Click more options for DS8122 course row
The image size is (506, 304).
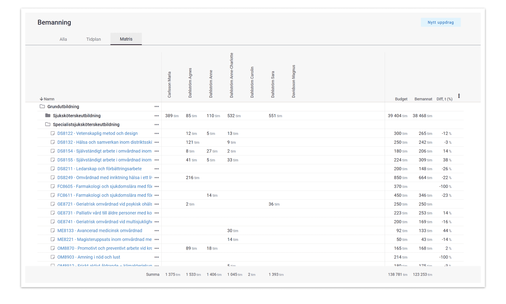pyautogui.click(x=157, y=134)
